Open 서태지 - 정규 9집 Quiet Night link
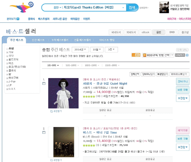The height and width of the screenshot is (162, 191). pyautogui.click(x=105, y=84)
